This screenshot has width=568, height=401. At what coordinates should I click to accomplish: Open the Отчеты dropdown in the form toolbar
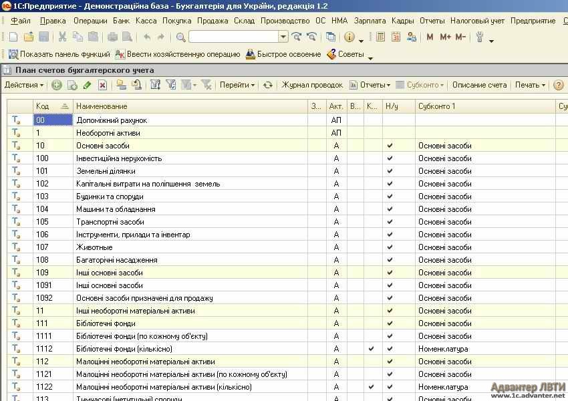370,85
